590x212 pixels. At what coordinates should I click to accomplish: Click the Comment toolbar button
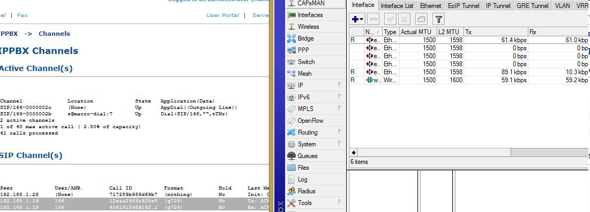[x=421, y=19]
